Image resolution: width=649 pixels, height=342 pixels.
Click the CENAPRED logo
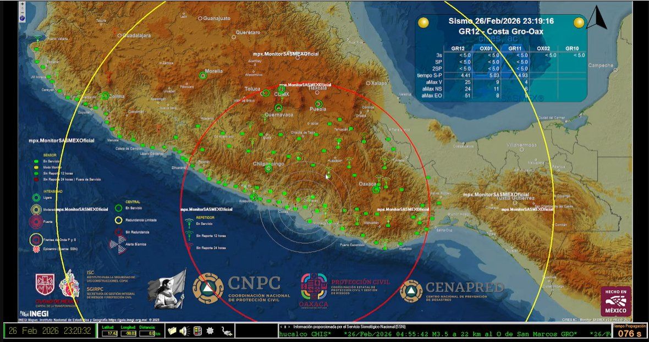click(x=452, y=290)
